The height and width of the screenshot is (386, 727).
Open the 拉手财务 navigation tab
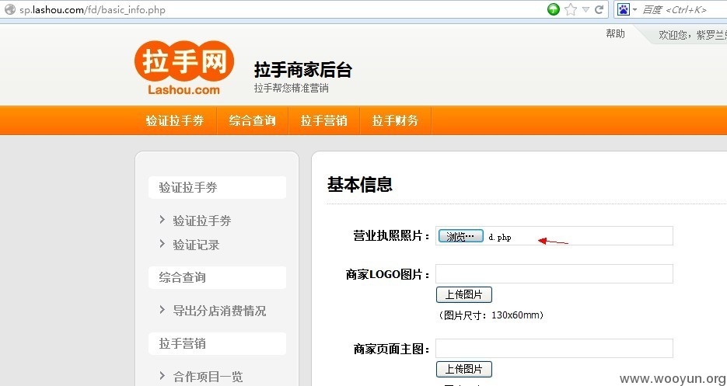click(395, 120)
